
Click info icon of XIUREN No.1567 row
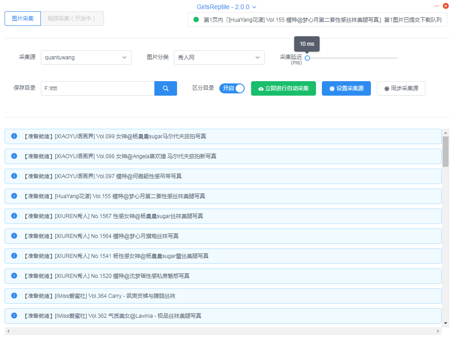tap(14, 216)
